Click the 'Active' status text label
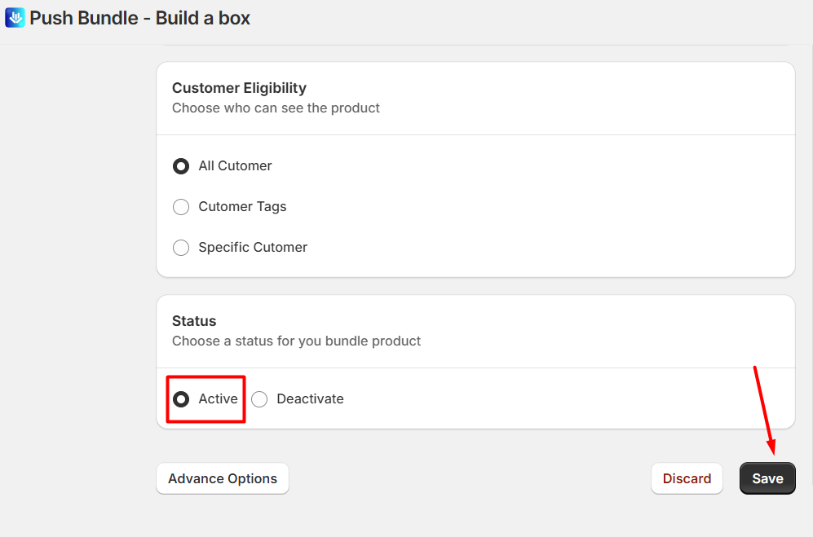Image resolution: width=813 pixels, height=537 pixels. point(218,398)
